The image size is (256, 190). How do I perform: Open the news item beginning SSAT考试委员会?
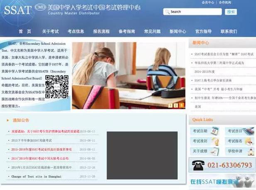(x=224, y=54)
